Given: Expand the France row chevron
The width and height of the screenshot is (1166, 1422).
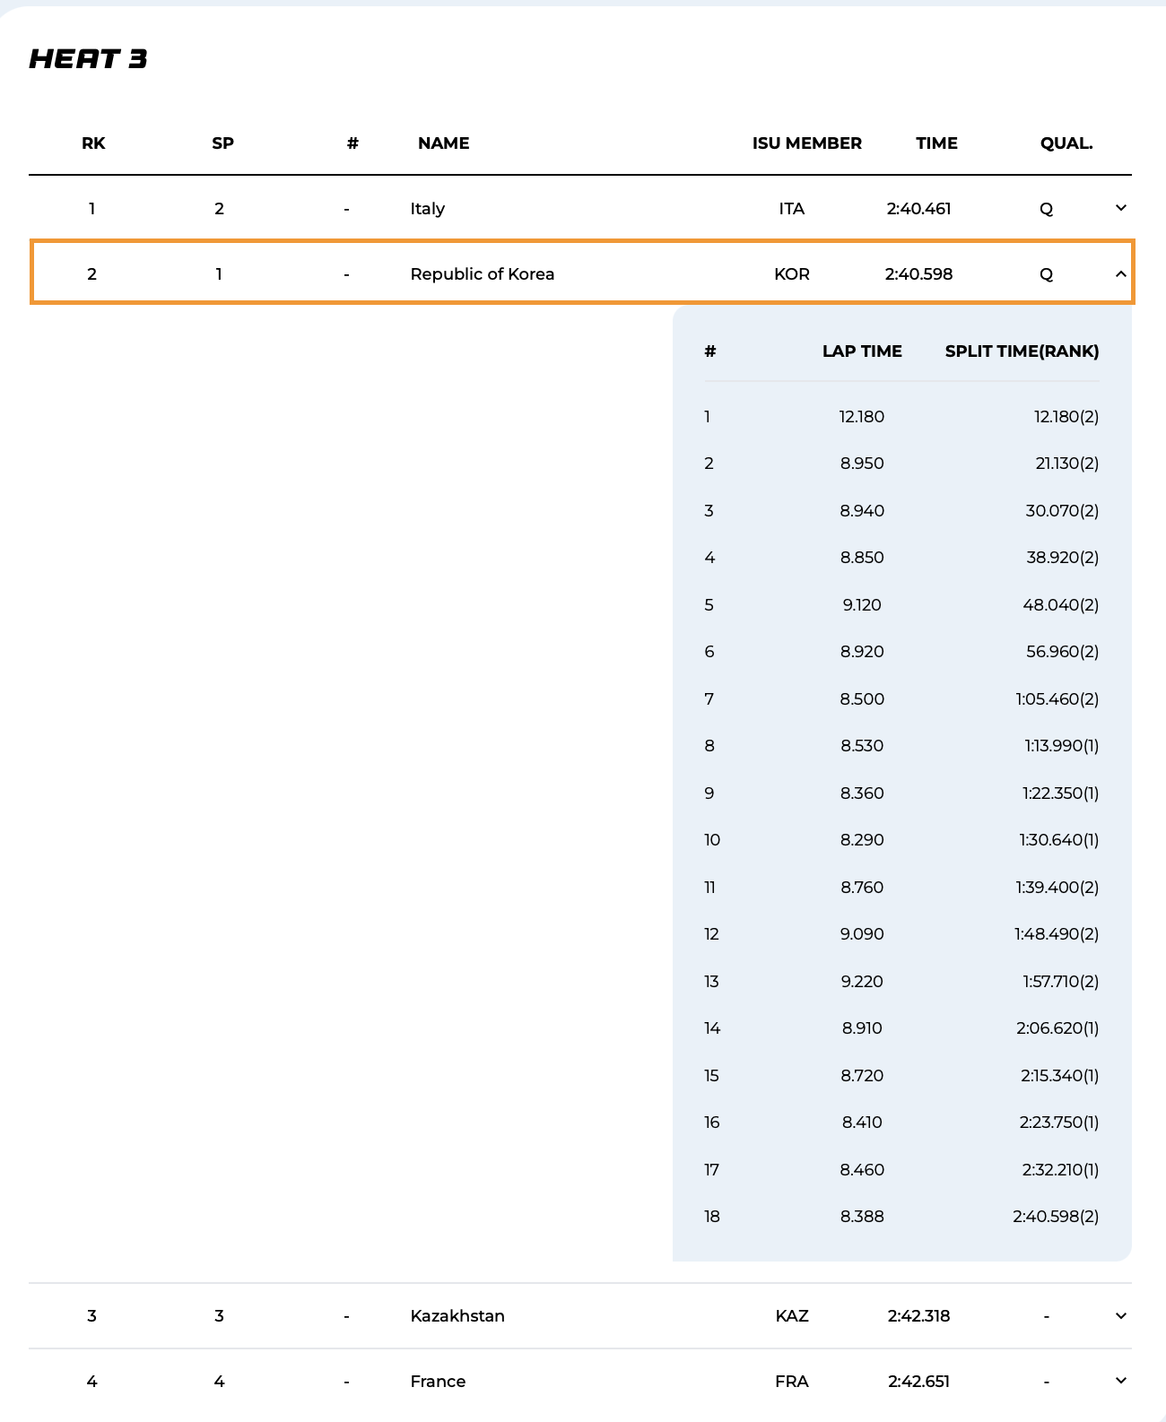Looking at the screenshot, I should 1120,1381.
